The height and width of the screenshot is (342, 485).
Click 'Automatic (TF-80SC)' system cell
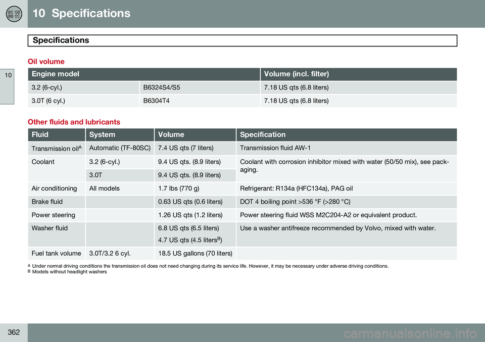pyautogui.click(x=120, y=148)
